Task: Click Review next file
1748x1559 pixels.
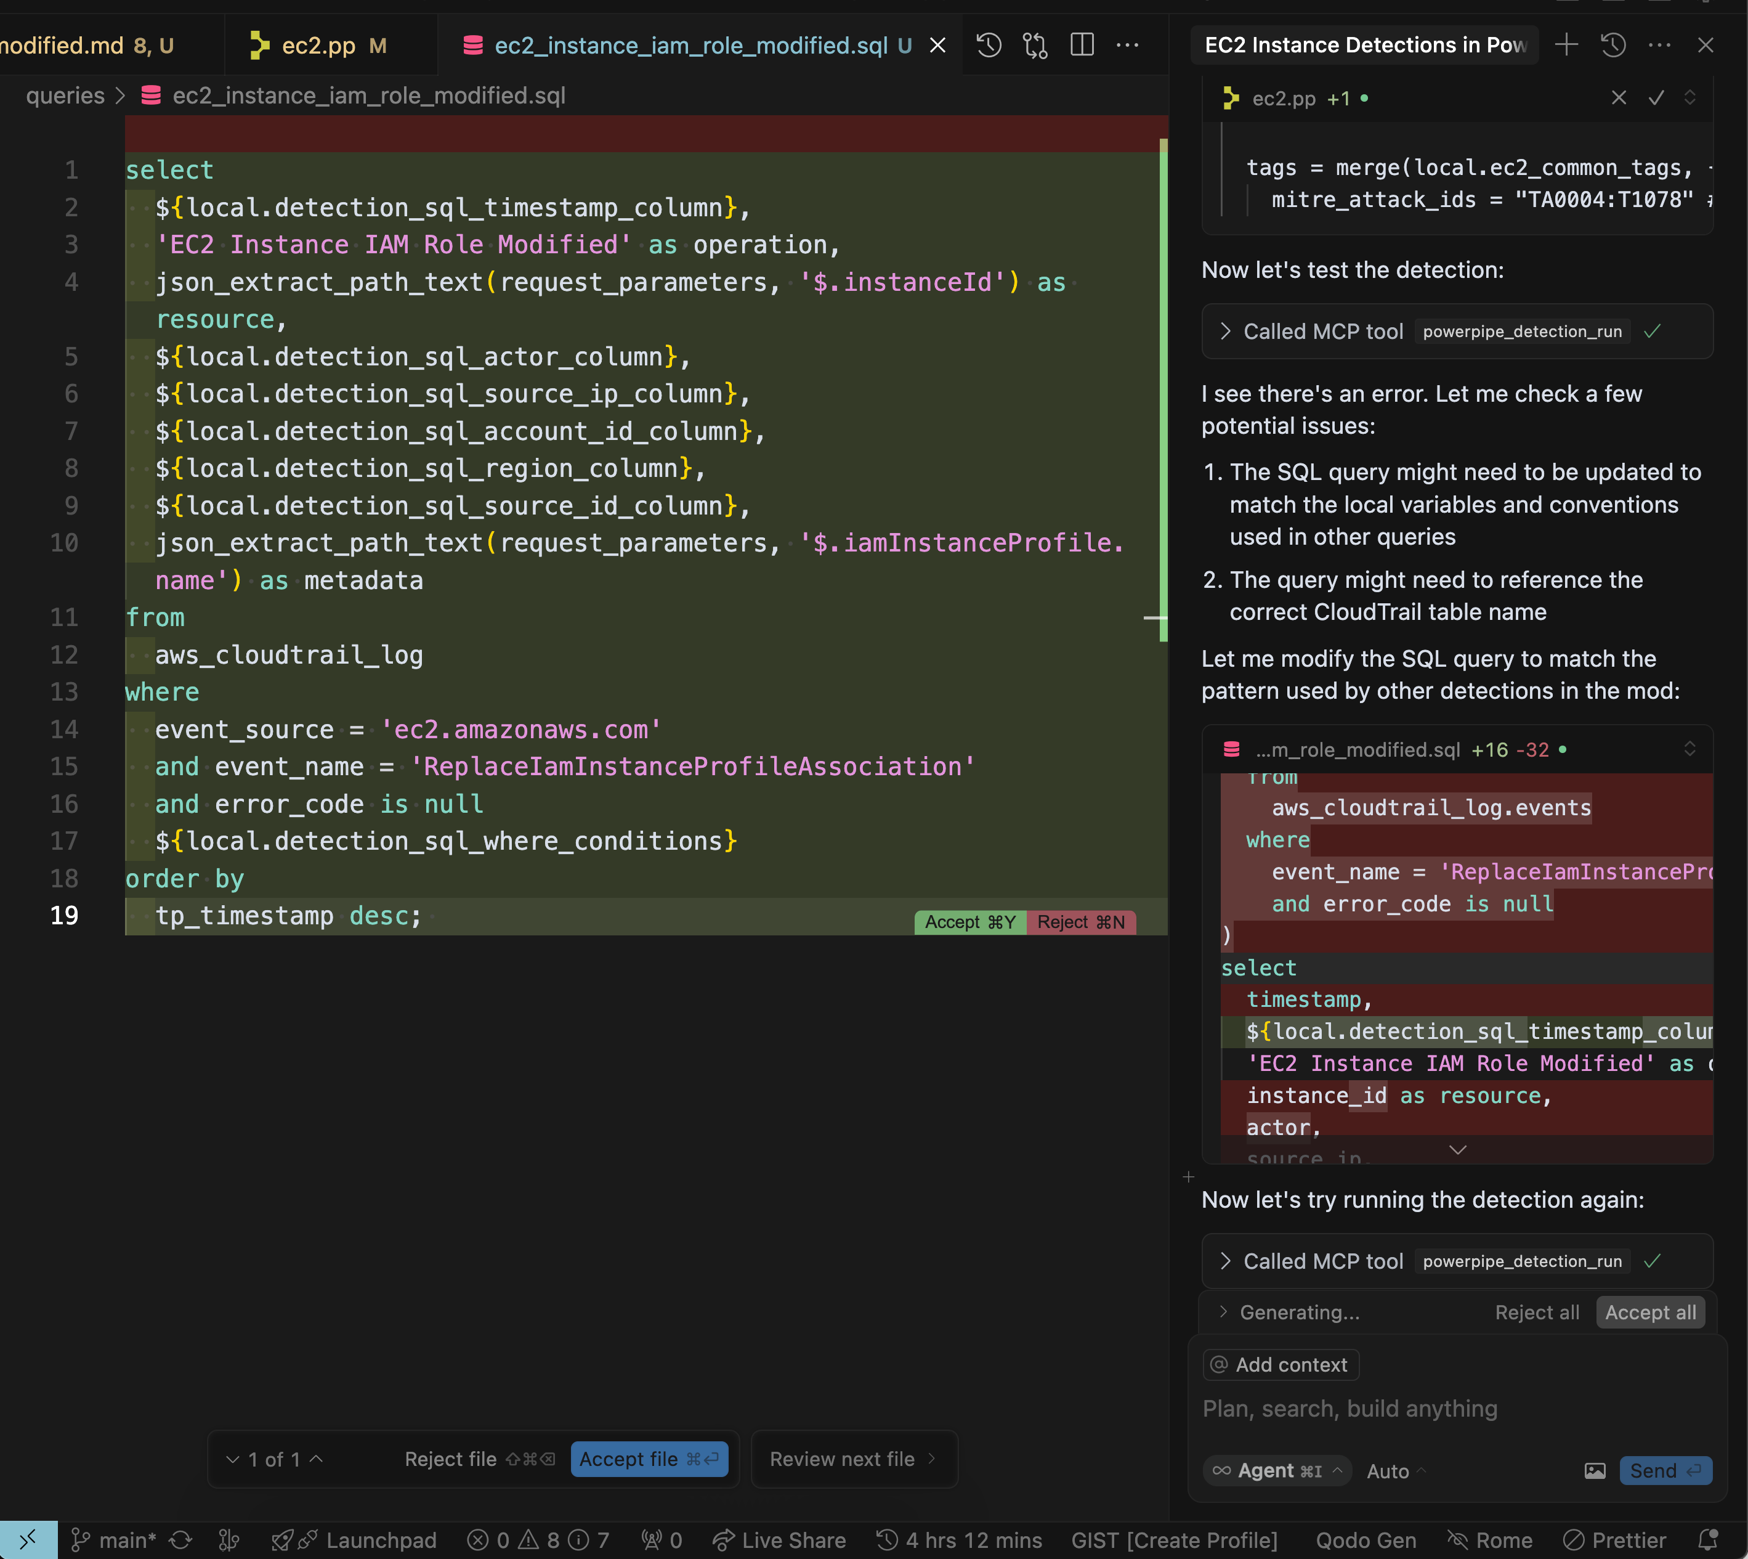Action: click(854, 1459)
